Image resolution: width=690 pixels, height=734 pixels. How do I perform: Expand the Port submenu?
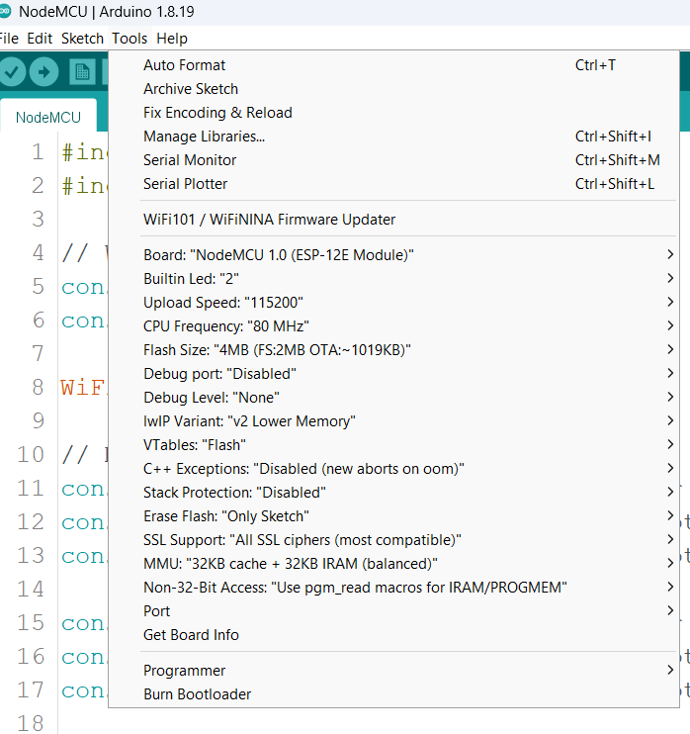(393, 611)
